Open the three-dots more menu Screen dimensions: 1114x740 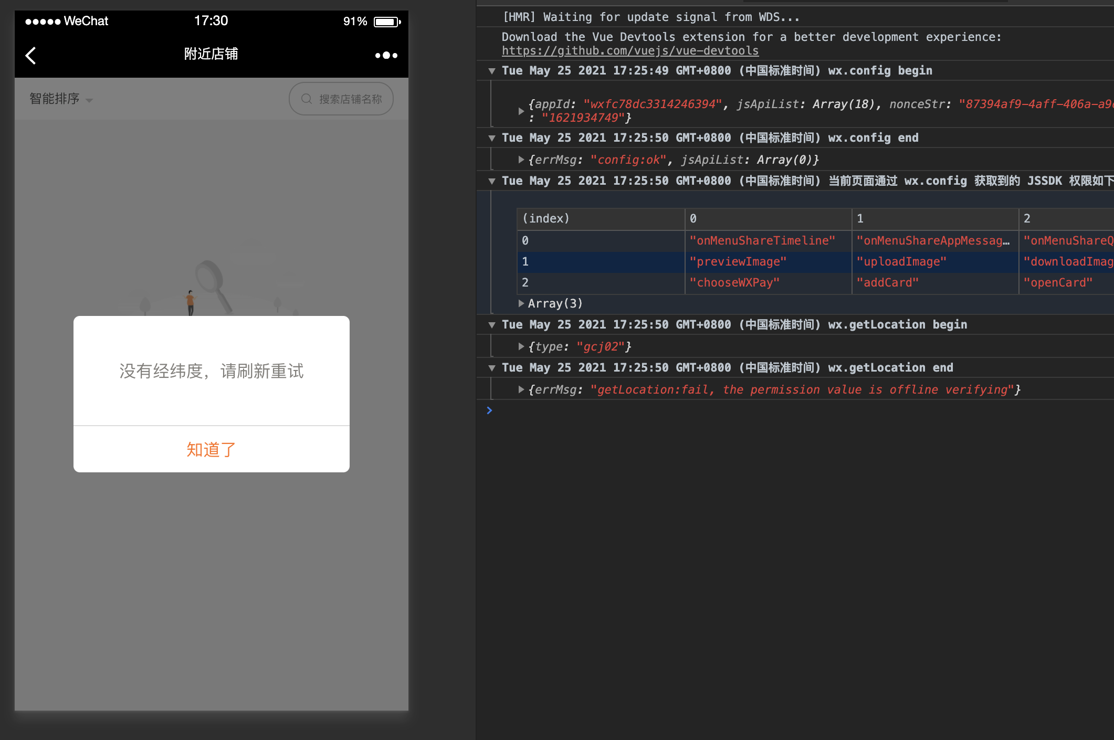coord(386,55)
